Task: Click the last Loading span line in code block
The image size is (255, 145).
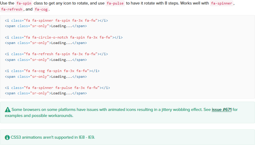Action: 46,93
